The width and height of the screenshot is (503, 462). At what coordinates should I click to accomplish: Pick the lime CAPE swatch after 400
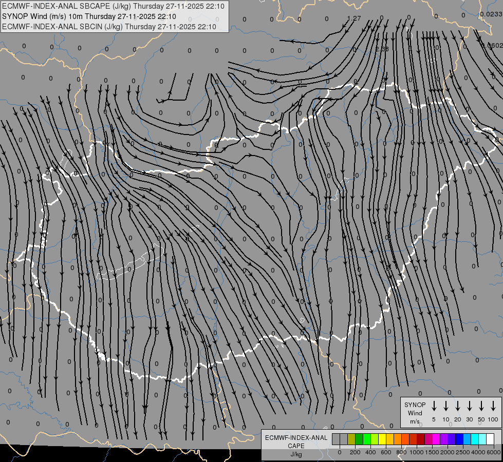tap(375, 439)
